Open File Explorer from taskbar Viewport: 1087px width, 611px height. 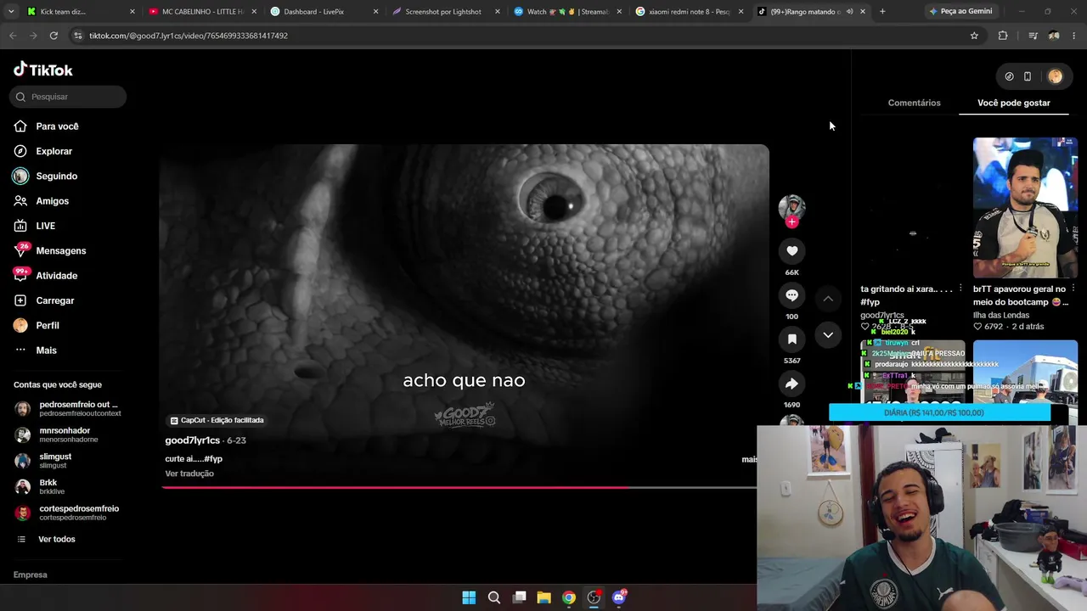(543, 597)
